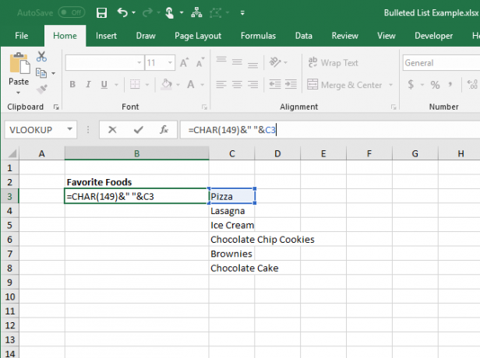Confirm formula with the checkmark button
Screen dimensions: 480x358
click(x=139, y=130)
